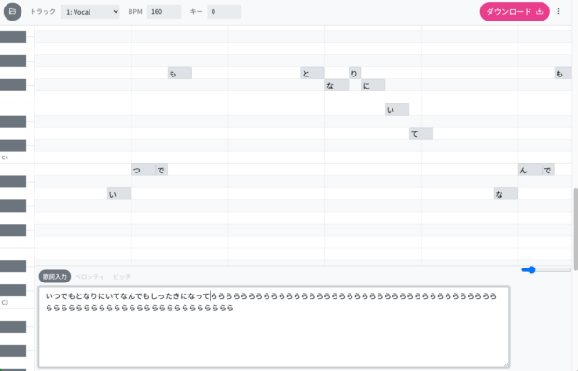This screenshot has width=578, height=371.
Task: Select the で note next to つ
Action: click(x=161, y=170)
